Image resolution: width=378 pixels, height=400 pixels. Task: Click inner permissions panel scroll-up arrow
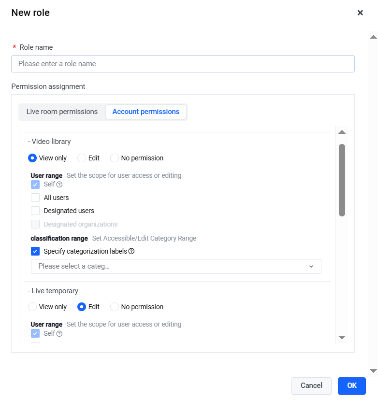coord(342,132)
